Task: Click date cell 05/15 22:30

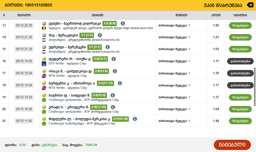Action: point(24,25)
